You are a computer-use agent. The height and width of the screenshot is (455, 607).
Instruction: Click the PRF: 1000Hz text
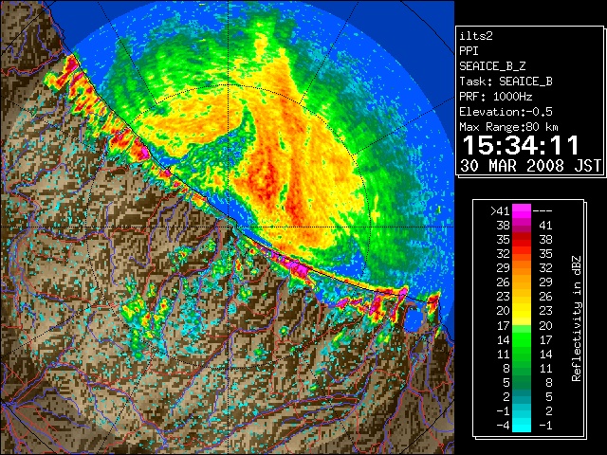click(x=495, y=97)
